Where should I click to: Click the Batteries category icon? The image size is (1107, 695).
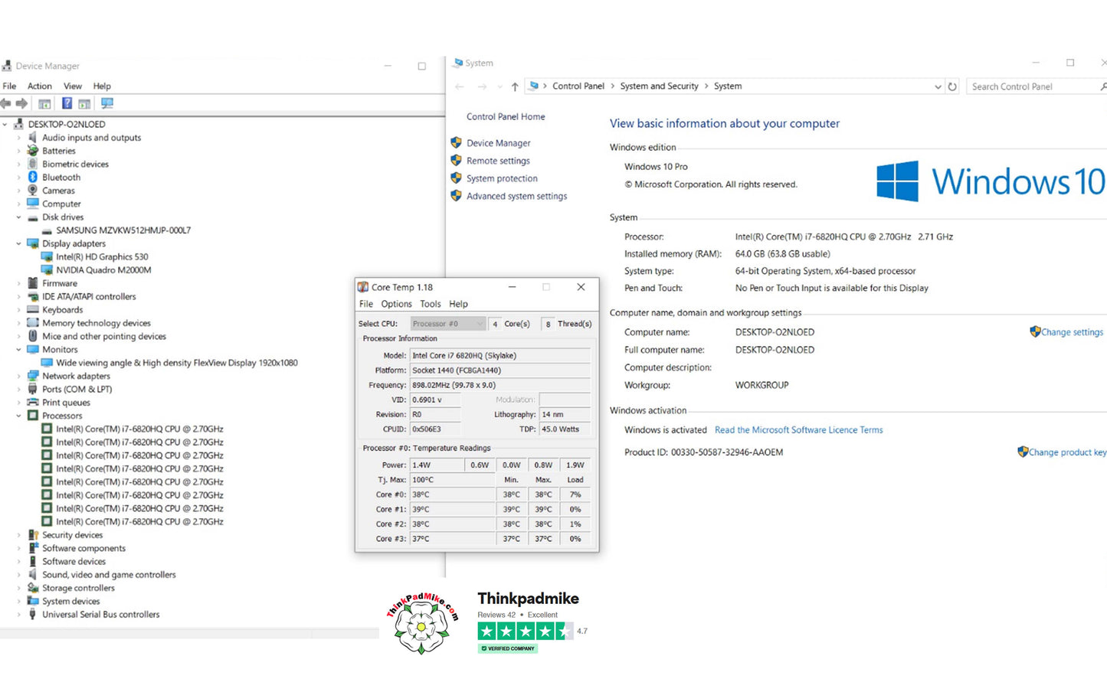tap(32, 151)
